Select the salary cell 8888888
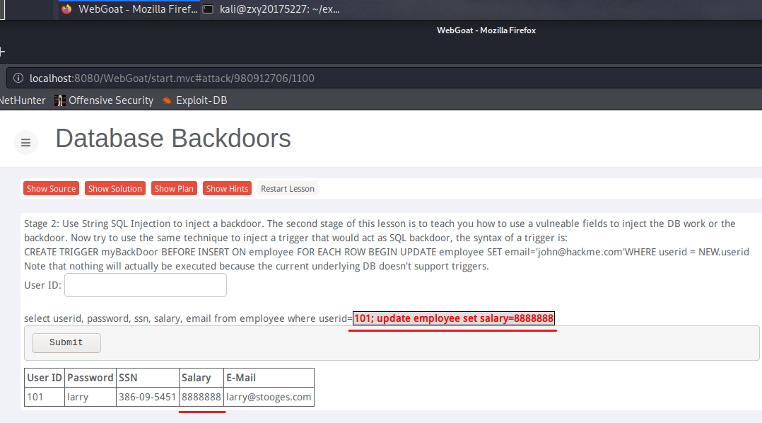The width and height of the screenshot is (762, 423). click(201, 397)
